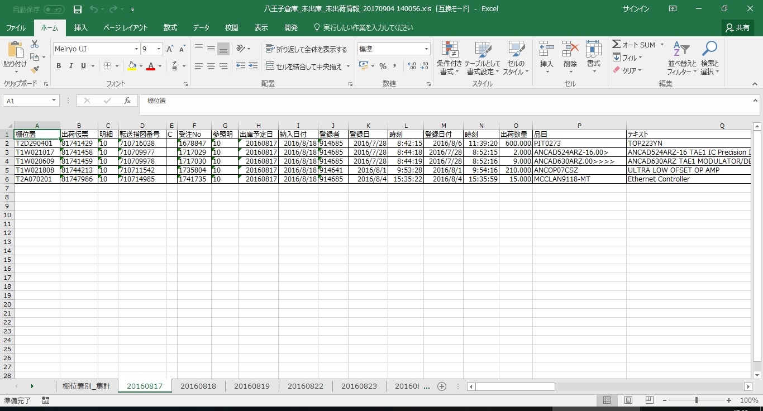The width and height of the screenshot is (763, 411).
Task: Open the Clear (クリア) dropdown
Action: tap(627, 70)
